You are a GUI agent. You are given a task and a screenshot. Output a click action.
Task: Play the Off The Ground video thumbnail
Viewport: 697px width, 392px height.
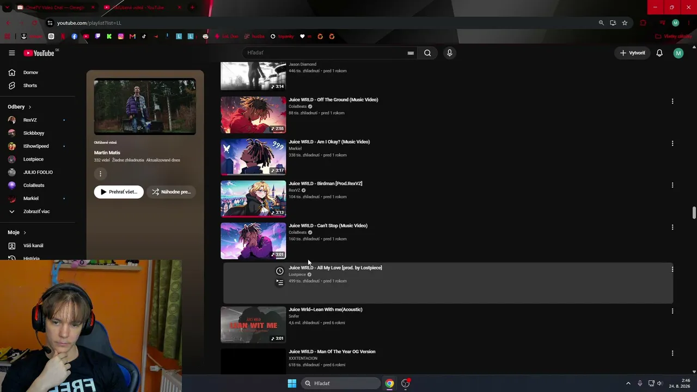tap(253, 115)
